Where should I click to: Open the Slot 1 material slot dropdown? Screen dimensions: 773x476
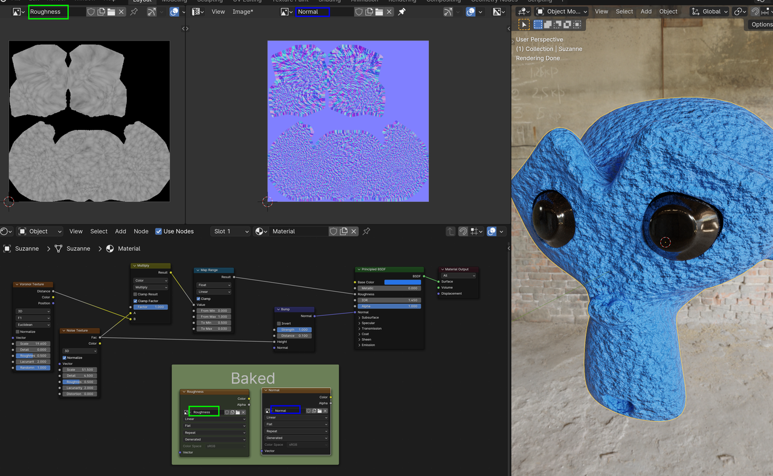click(x=230, y=231)
